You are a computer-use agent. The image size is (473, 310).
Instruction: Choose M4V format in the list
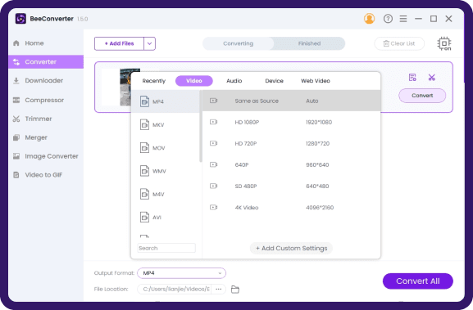click(166, 194)
